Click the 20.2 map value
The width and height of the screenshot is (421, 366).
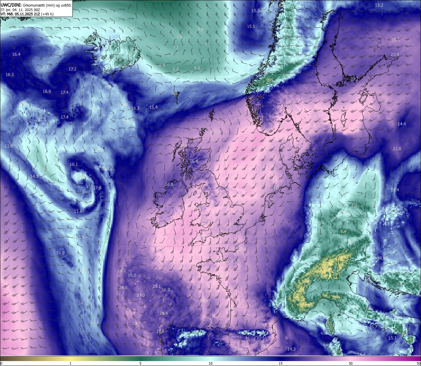point(354,79)
